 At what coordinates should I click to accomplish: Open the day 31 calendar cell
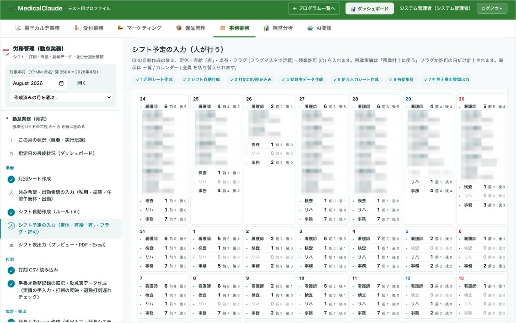[x=163, y=249]
